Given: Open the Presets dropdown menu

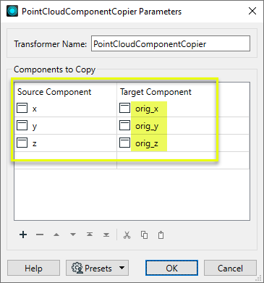Looking at the screenshot, I should click(x=97, y=268).
